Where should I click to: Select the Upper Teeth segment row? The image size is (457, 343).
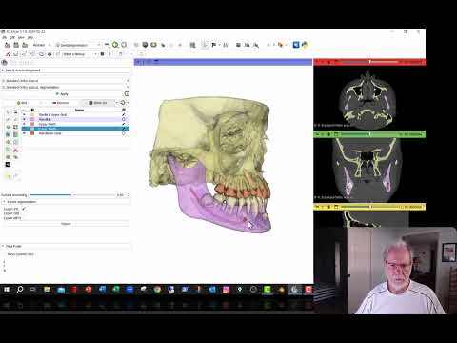[75, 124]
